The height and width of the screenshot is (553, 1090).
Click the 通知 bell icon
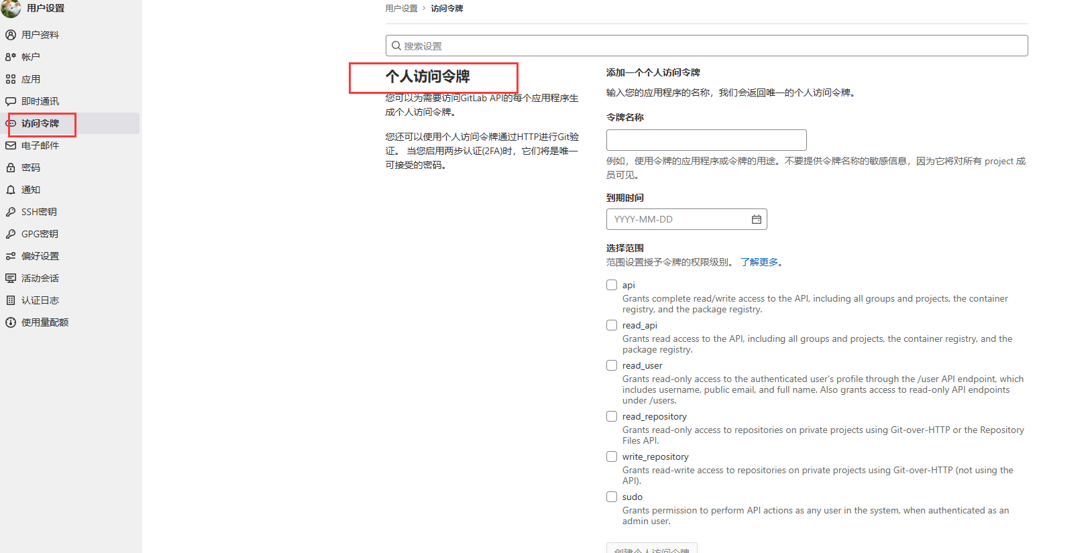(11, 190)
